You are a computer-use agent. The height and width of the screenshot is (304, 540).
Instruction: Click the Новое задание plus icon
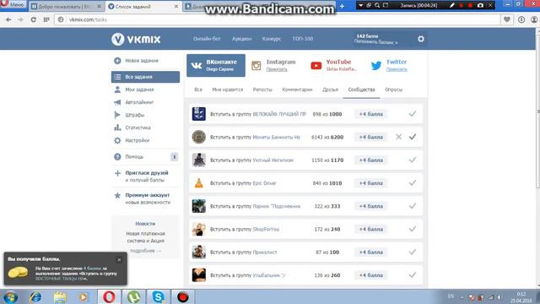(117, 61)
